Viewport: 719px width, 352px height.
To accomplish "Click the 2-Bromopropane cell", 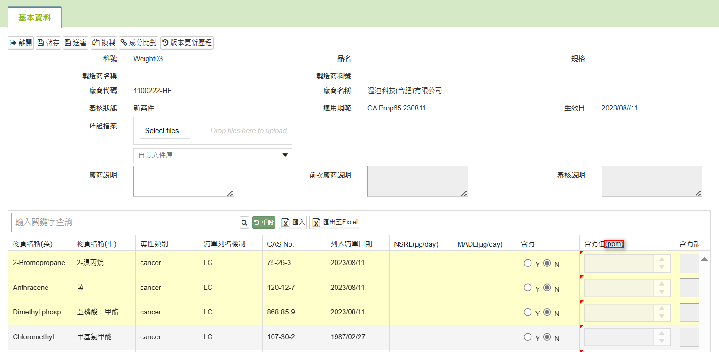I will pos(39,263).
